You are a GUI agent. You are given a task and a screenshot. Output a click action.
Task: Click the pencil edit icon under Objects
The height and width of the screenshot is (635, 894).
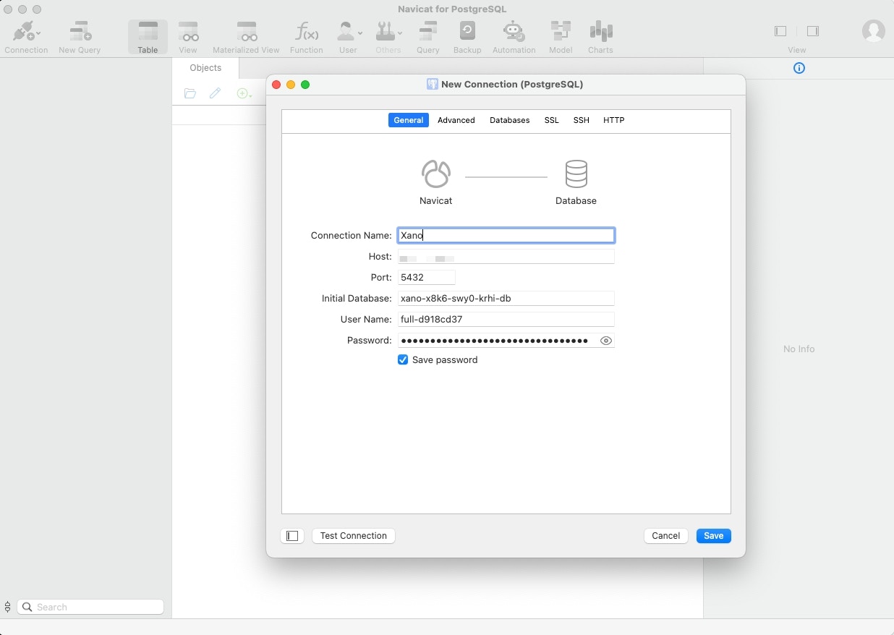[215, 93]
